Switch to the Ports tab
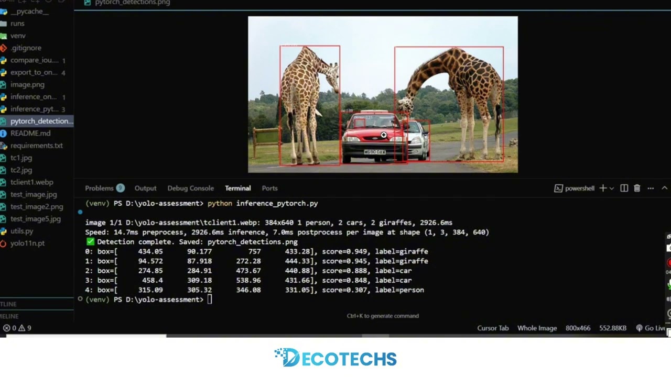The width and height of the screenshot is (671, 377). point(269,188)
